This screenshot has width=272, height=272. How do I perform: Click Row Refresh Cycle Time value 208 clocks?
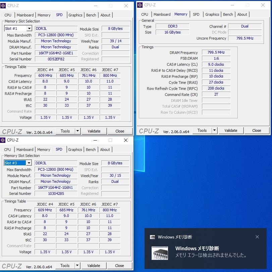click(x=216, y=88)
